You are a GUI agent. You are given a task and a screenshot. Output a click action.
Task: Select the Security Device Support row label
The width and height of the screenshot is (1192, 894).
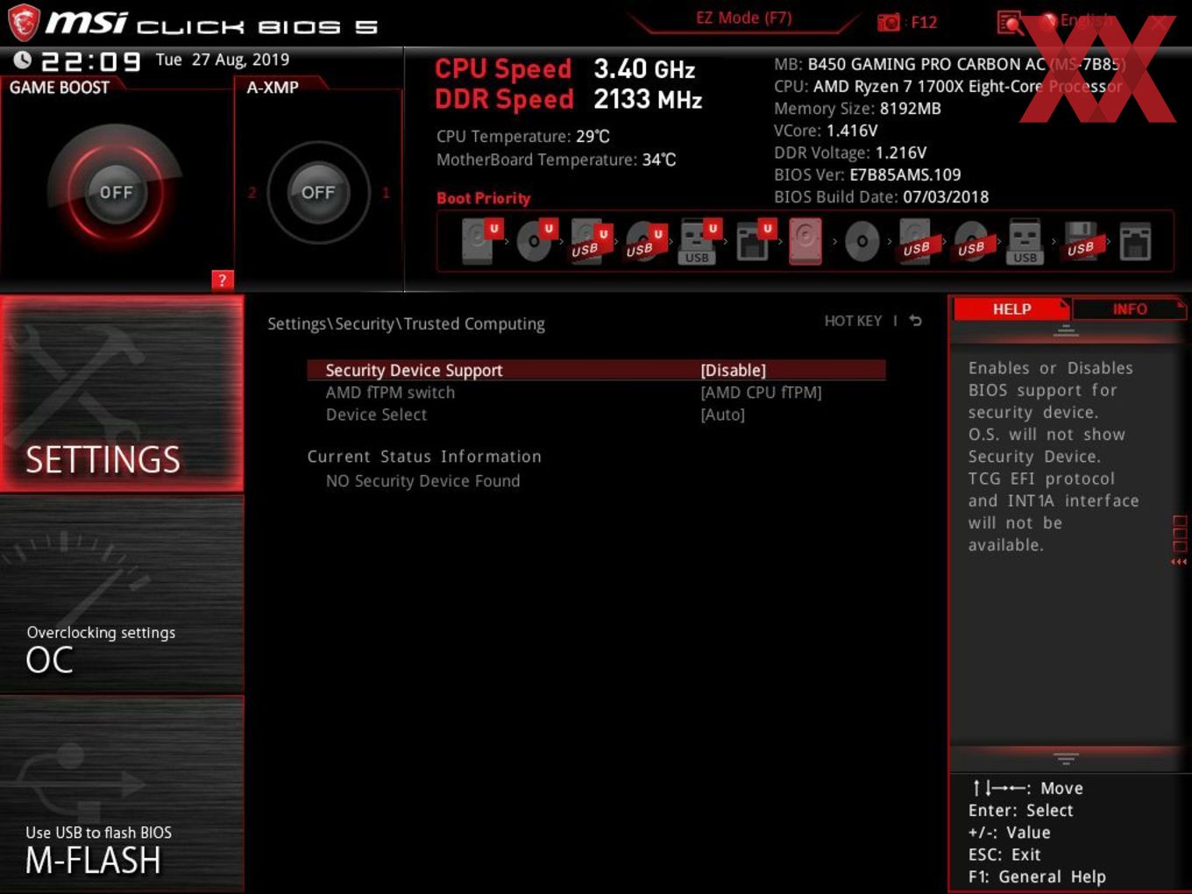pyautogui.click(x=414, y=370)
